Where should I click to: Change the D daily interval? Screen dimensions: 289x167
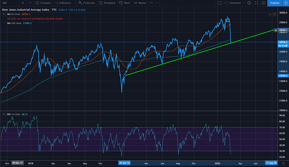tap(23, 3)
